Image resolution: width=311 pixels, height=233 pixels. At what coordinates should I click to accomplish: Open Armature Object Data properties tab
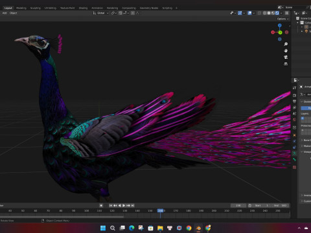(x=294, y=153)
